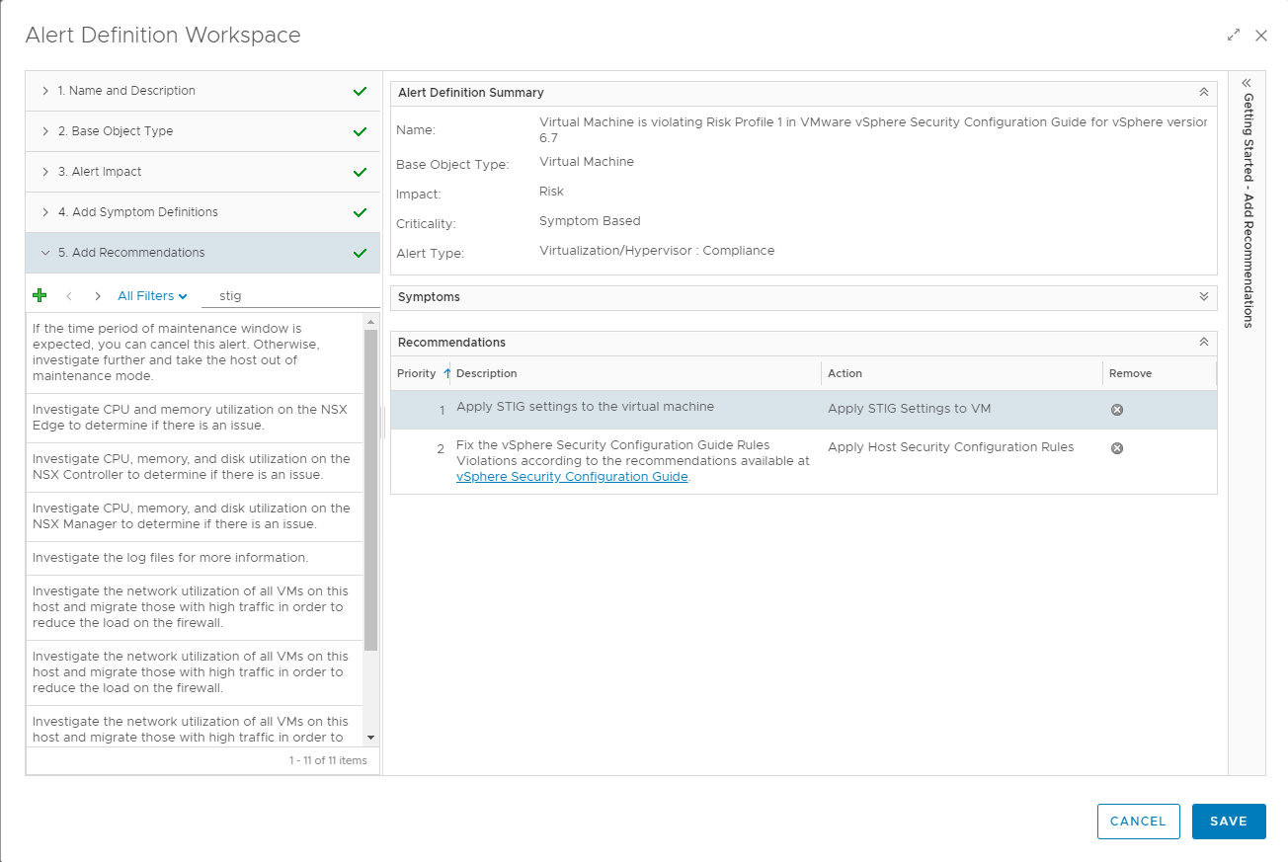Sort recommendations by Priority arrow
Screen dimensions: 1288x862
[x=446, y=373]
